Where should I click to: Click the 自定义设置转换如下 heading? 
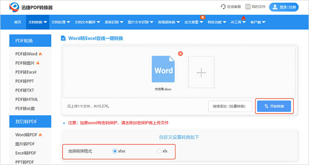179,137
